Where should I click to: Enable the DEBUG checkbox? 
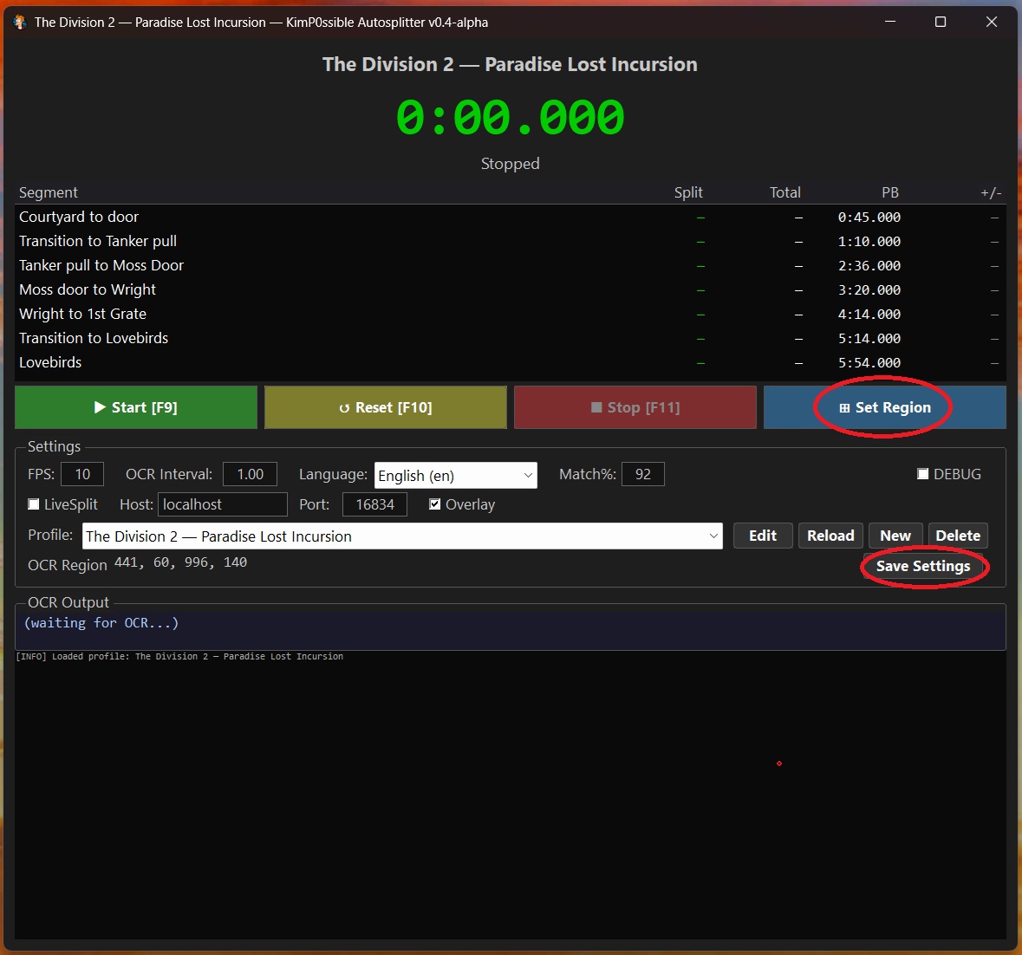point(922,473)
